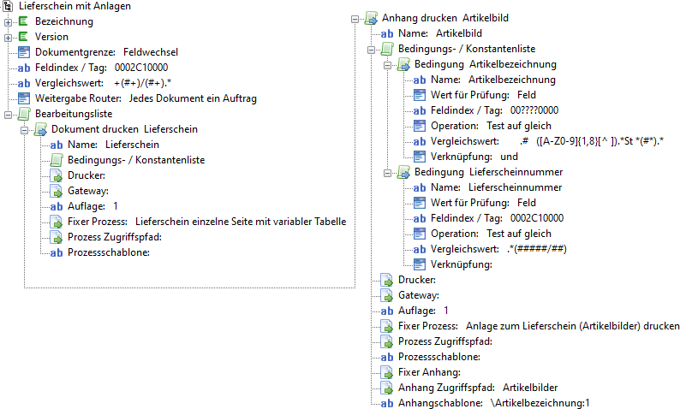Screen dimensions: 680x409
Task: Click the Bearbeitungsliste list icon
Action: click(24, 114)
